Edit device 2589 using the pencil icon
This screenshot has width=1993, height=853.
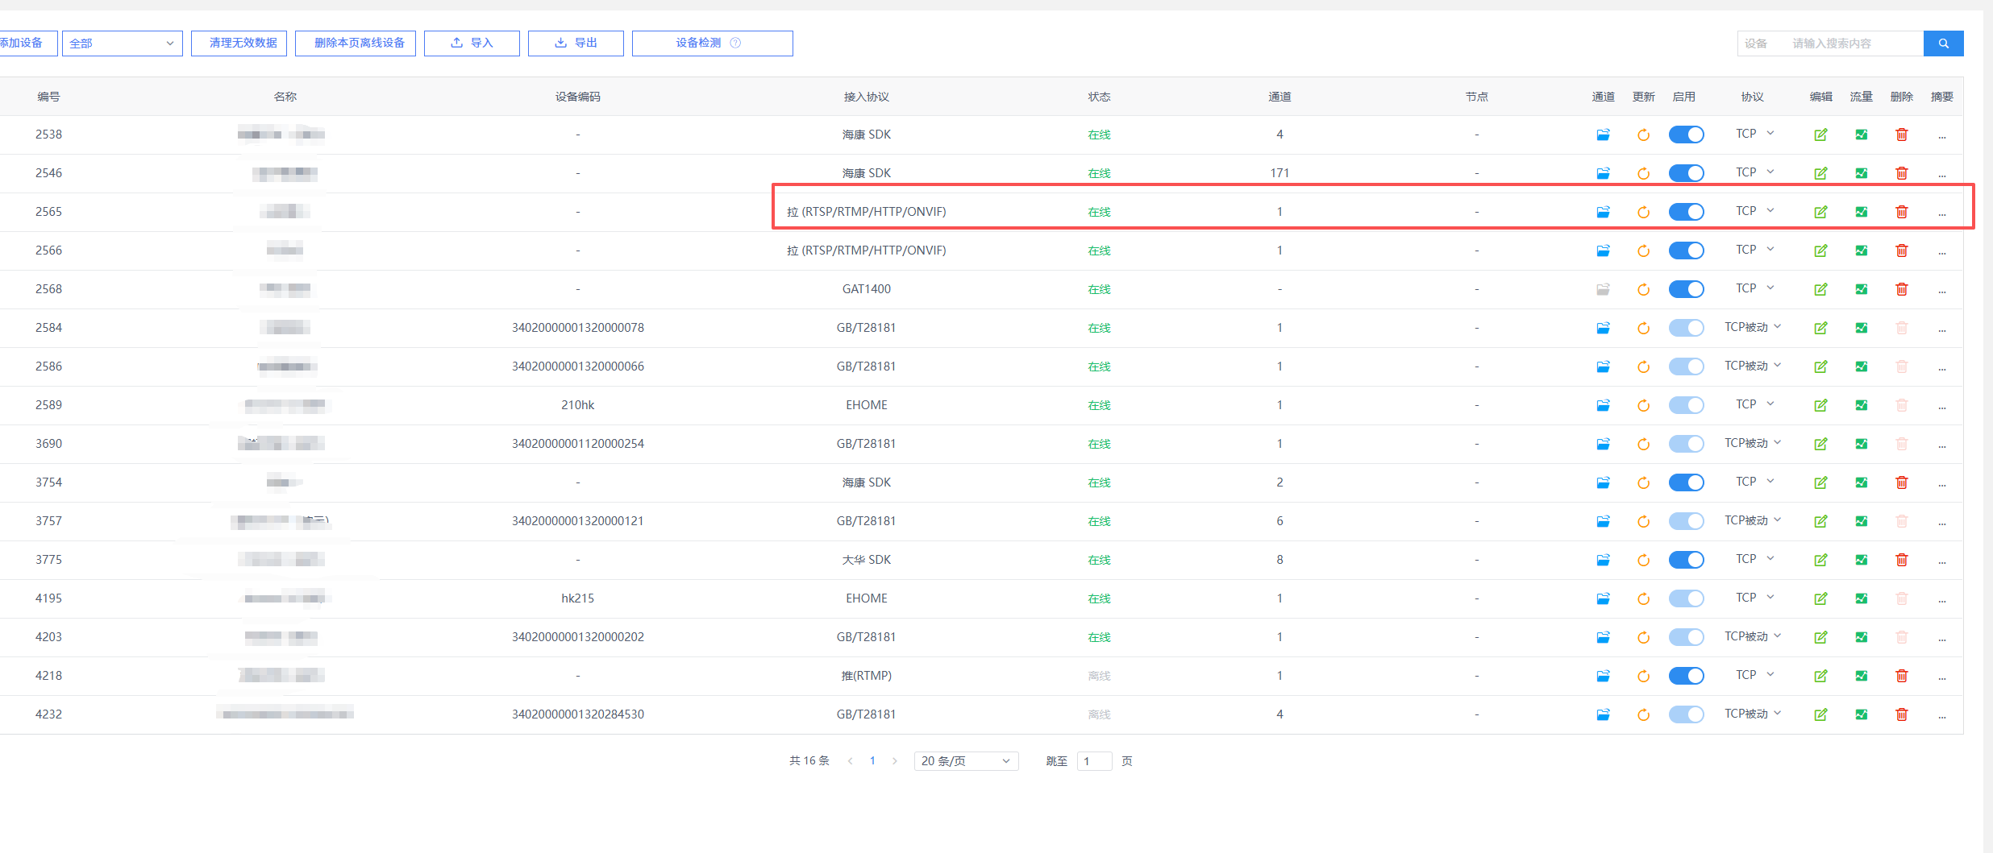pos(1820,405)
